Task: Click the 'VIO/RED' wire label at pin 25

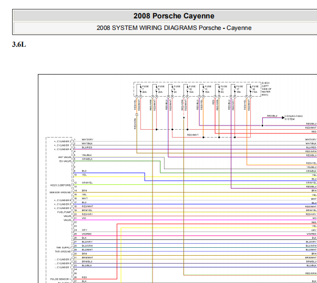Action: (87, 234)
